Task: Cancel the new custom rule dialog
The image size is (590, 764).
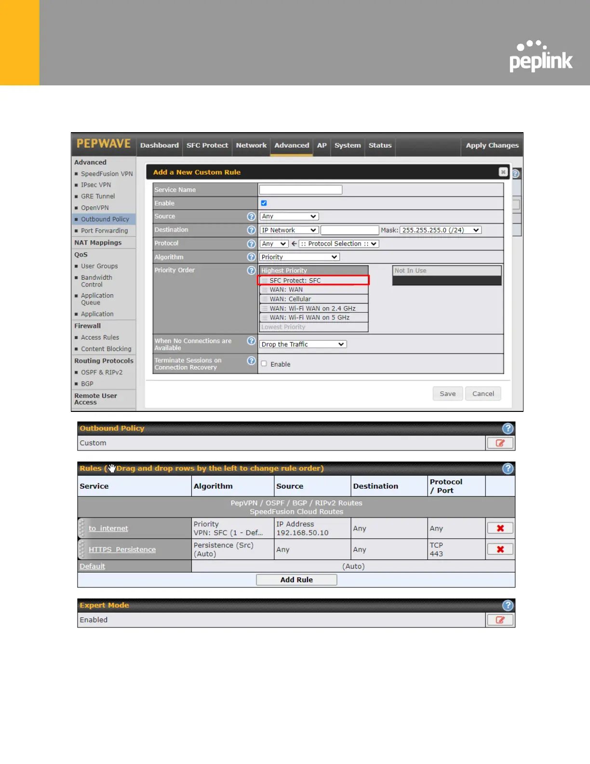Action: click(483, 394)
